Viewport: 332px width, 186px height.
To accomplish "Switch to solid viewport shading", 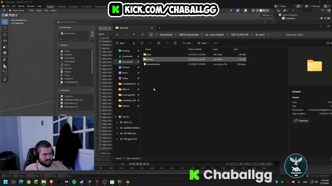I will [x=261, y=11].
